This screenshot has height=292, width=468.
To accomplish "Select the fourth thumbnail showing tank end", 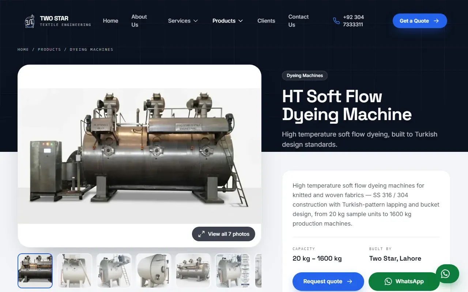I will [x=154, y=271].
